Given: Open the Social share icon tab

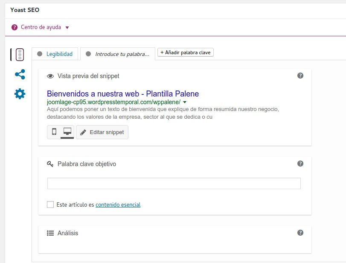Looking at the screenshot, I should (20, 74).
